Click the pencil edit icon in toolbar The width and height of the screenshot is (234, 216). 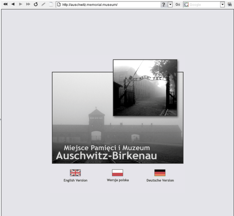click(x=43, y=4)
